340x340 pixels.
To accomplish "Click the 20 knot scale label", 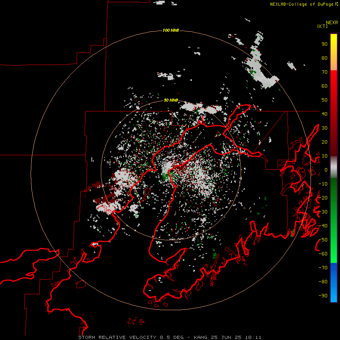I will tap(325, 142).
